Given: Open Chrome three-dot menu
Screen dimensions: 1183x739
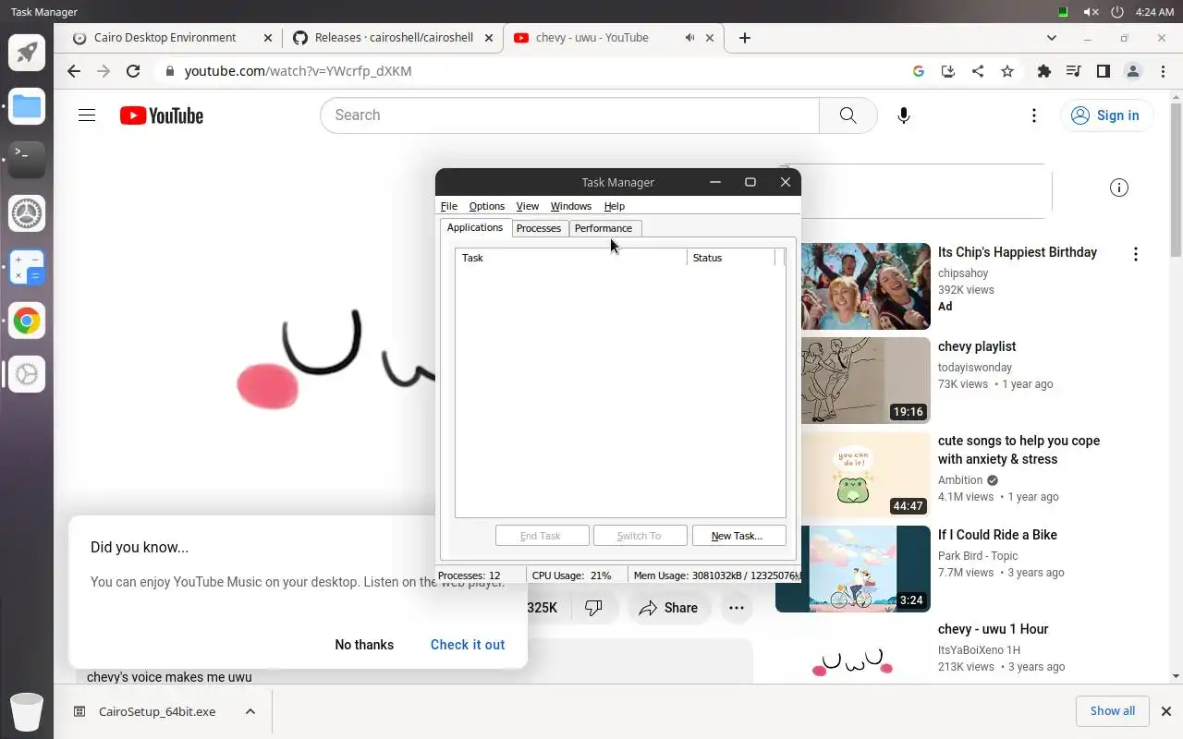Looking at the screenshot, I should (x=1161, y=71).
